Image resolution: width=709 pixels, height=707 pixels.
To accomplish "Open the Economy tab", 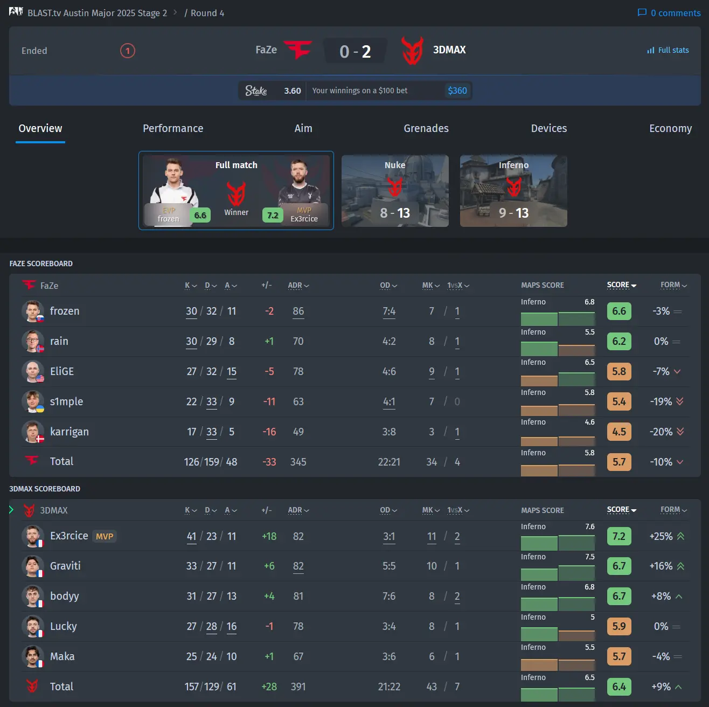I will [670, 128].
